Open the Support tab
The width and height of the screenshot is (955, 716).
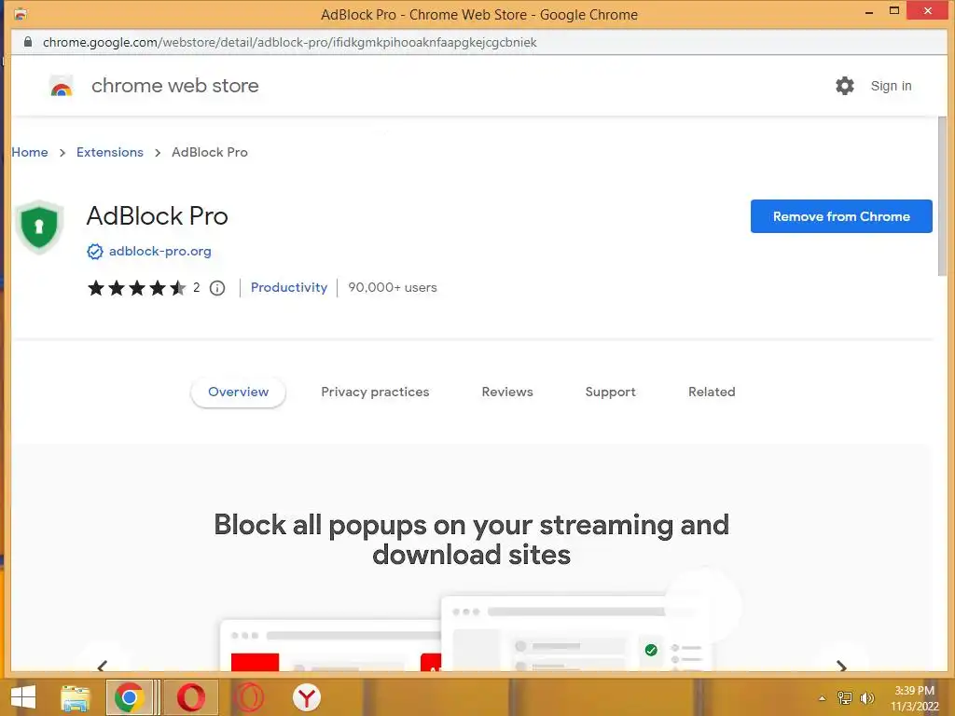click(x=610, y=392)
